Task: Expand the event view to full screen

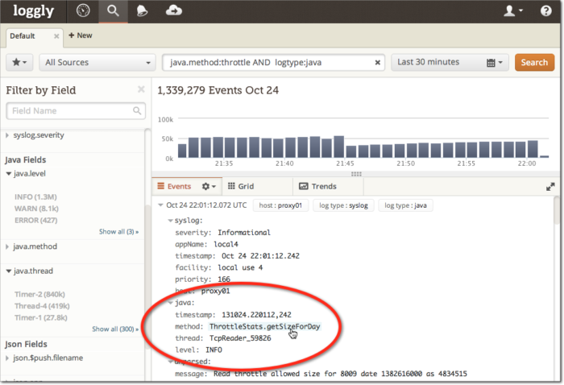Action: click(550, 186)
